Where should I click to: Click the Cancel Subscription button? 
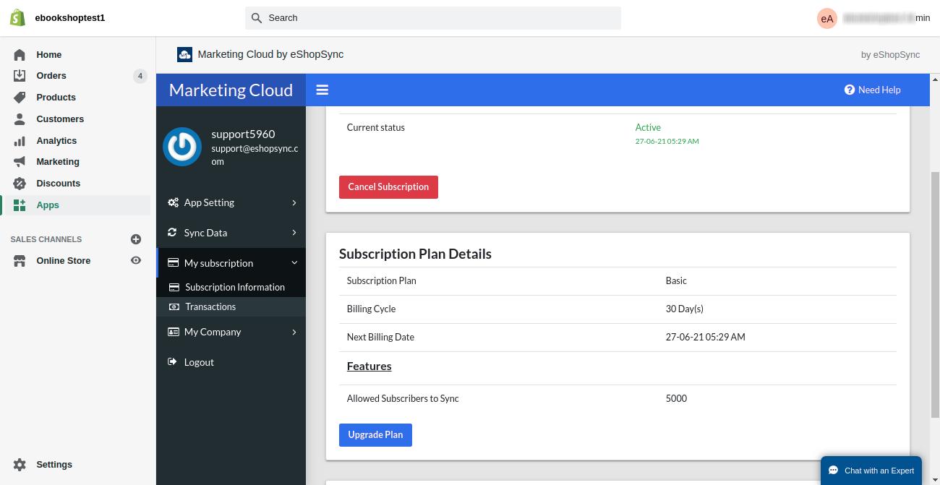(388, 187)
